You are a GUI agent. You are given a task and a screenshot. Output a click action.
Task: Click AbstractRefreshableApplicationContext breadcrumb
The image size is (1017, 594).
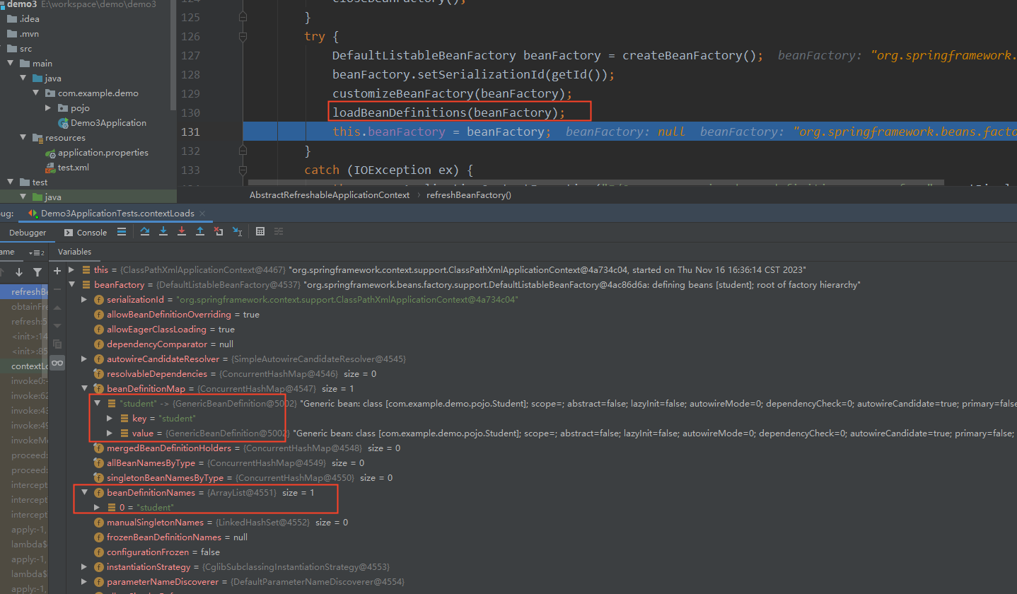(330, 194)
